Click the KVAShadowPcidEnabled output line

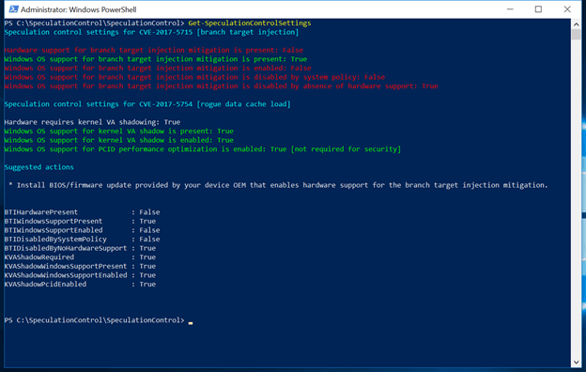point(80,284)
